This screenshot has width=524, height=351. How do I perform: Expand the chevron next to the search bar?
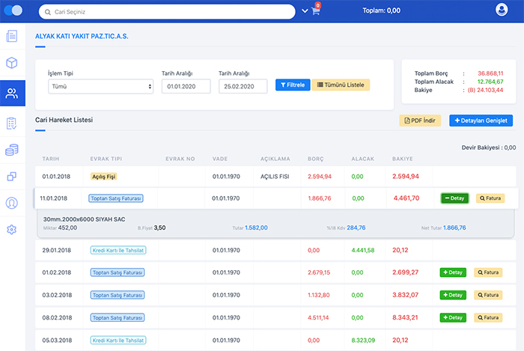[x=305, y=11]
